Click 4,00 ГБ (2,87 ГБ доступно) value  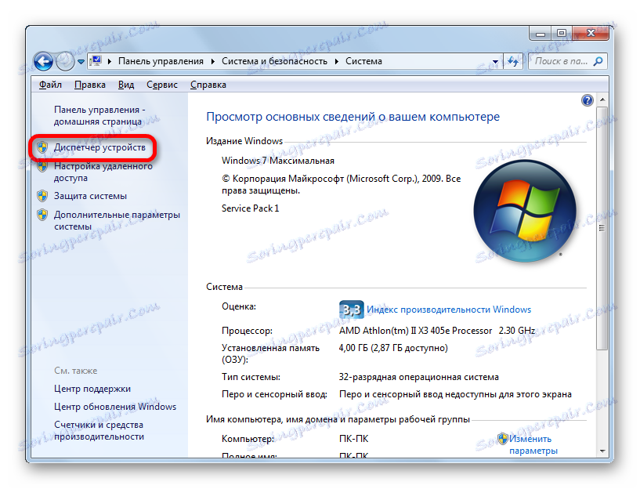click(x=393, y=348)
